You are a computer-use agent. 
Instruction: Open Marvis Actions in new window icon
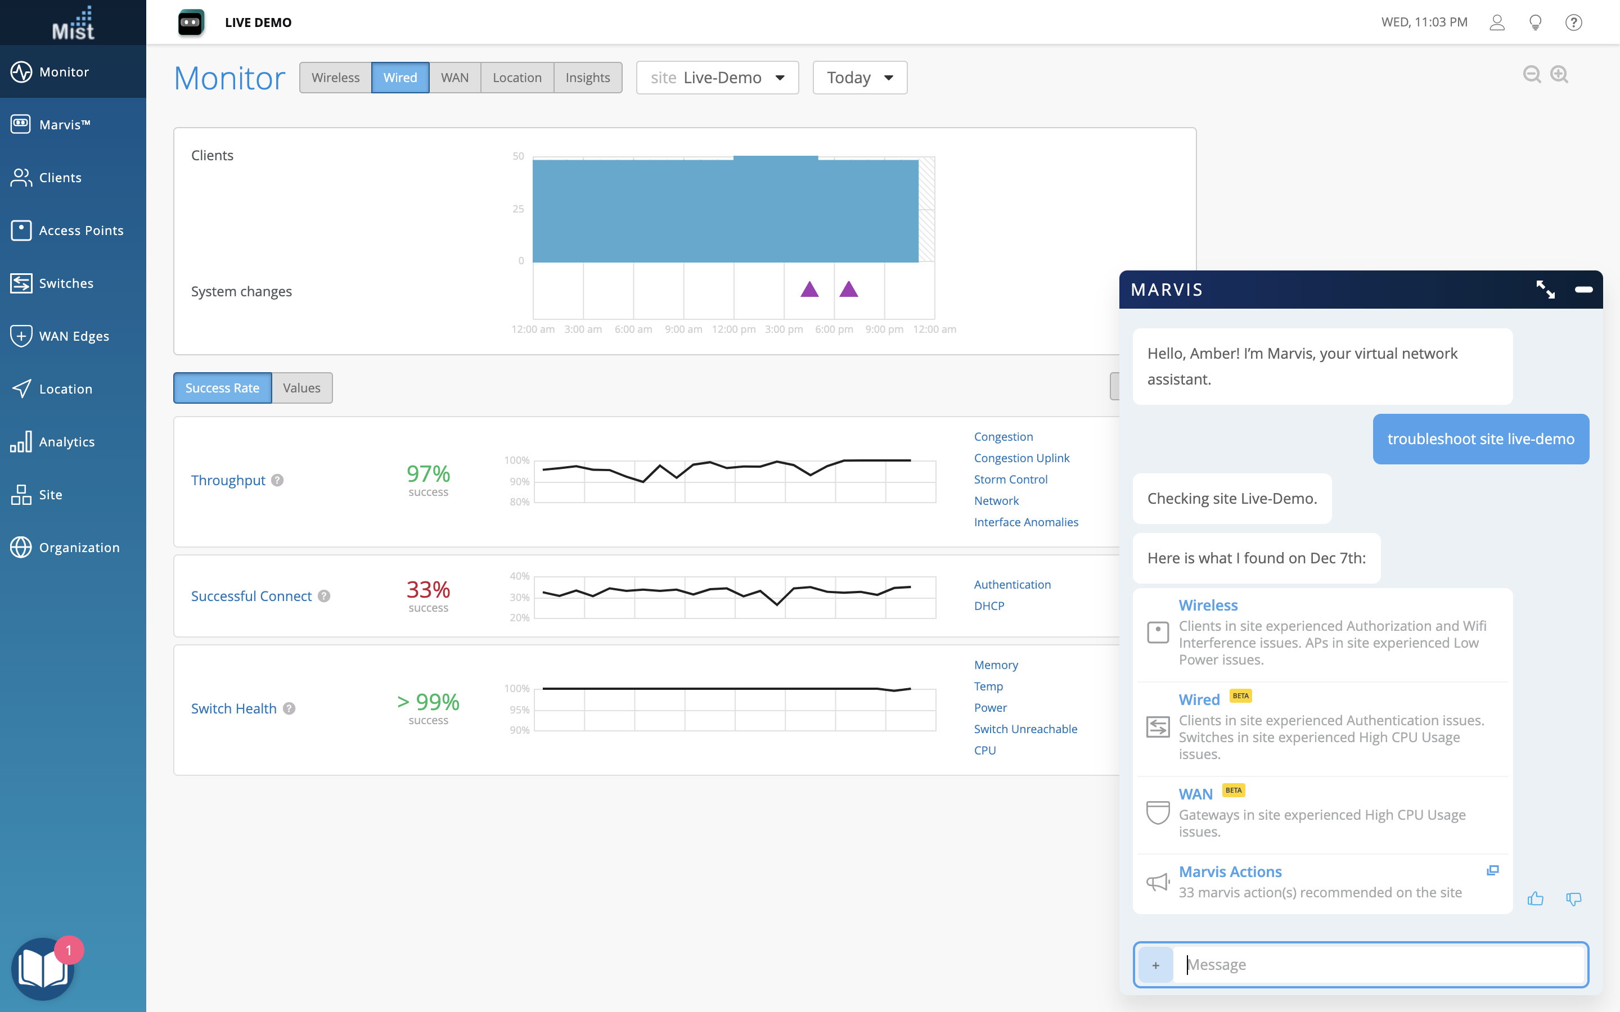coord(1492,870)
